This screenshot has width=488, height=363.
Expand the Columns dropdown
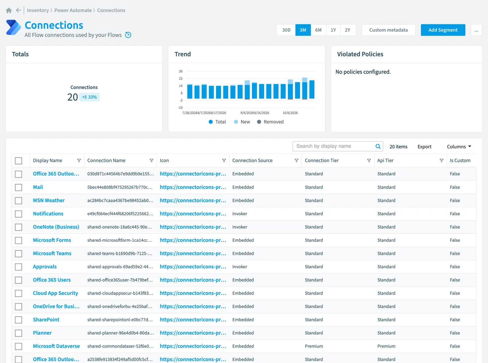pyautogui.click(x=459, y=147)
